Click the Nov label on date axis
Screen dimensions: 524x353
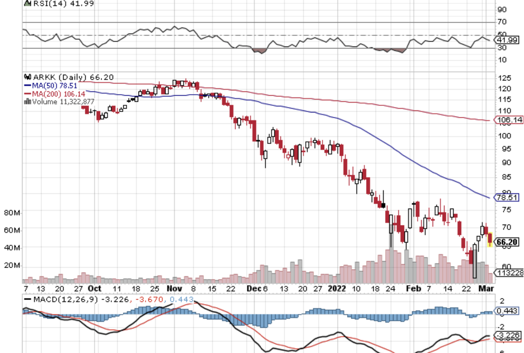coord(174,289)
